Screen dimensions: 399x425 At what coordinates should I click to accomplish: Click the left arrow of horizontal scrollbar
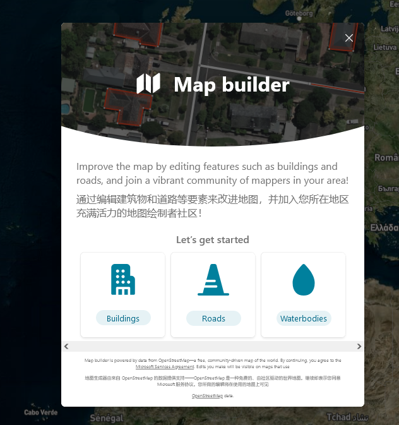pyautogui.click(x=66, y=346)
